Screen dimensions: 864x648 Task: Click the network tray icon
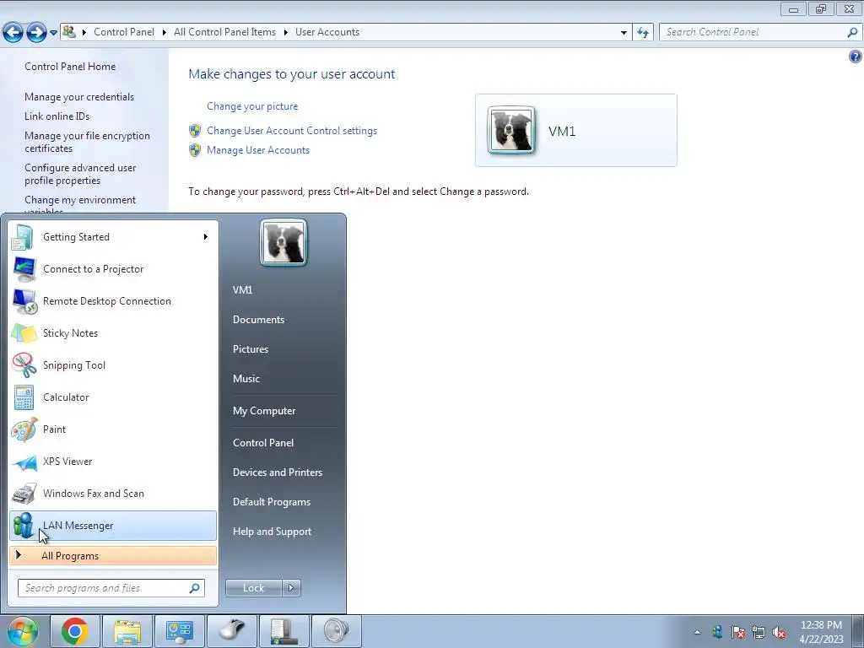click(759, 632)
